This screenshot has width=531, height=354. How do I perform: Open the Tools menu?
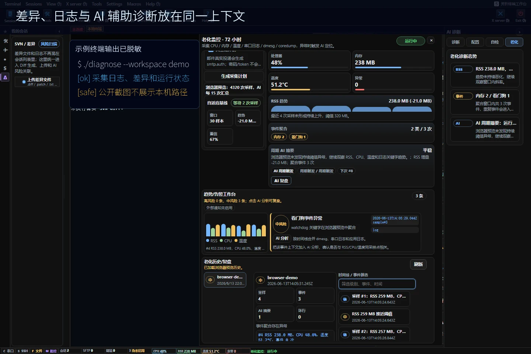(97, 4)
